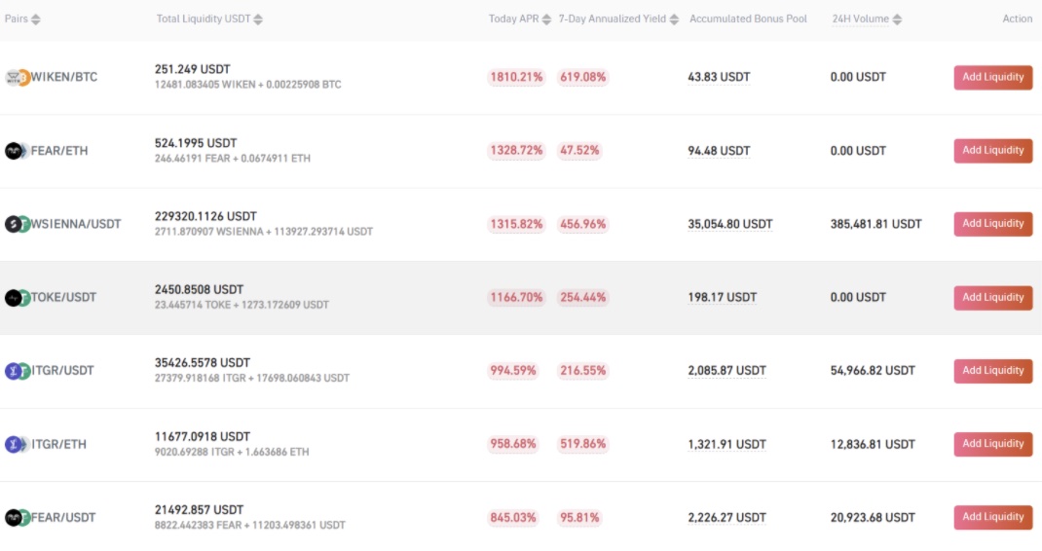Click the TOKE/USDT pair token icon
Screen dimensions: 1042x551
click(18, 298)
